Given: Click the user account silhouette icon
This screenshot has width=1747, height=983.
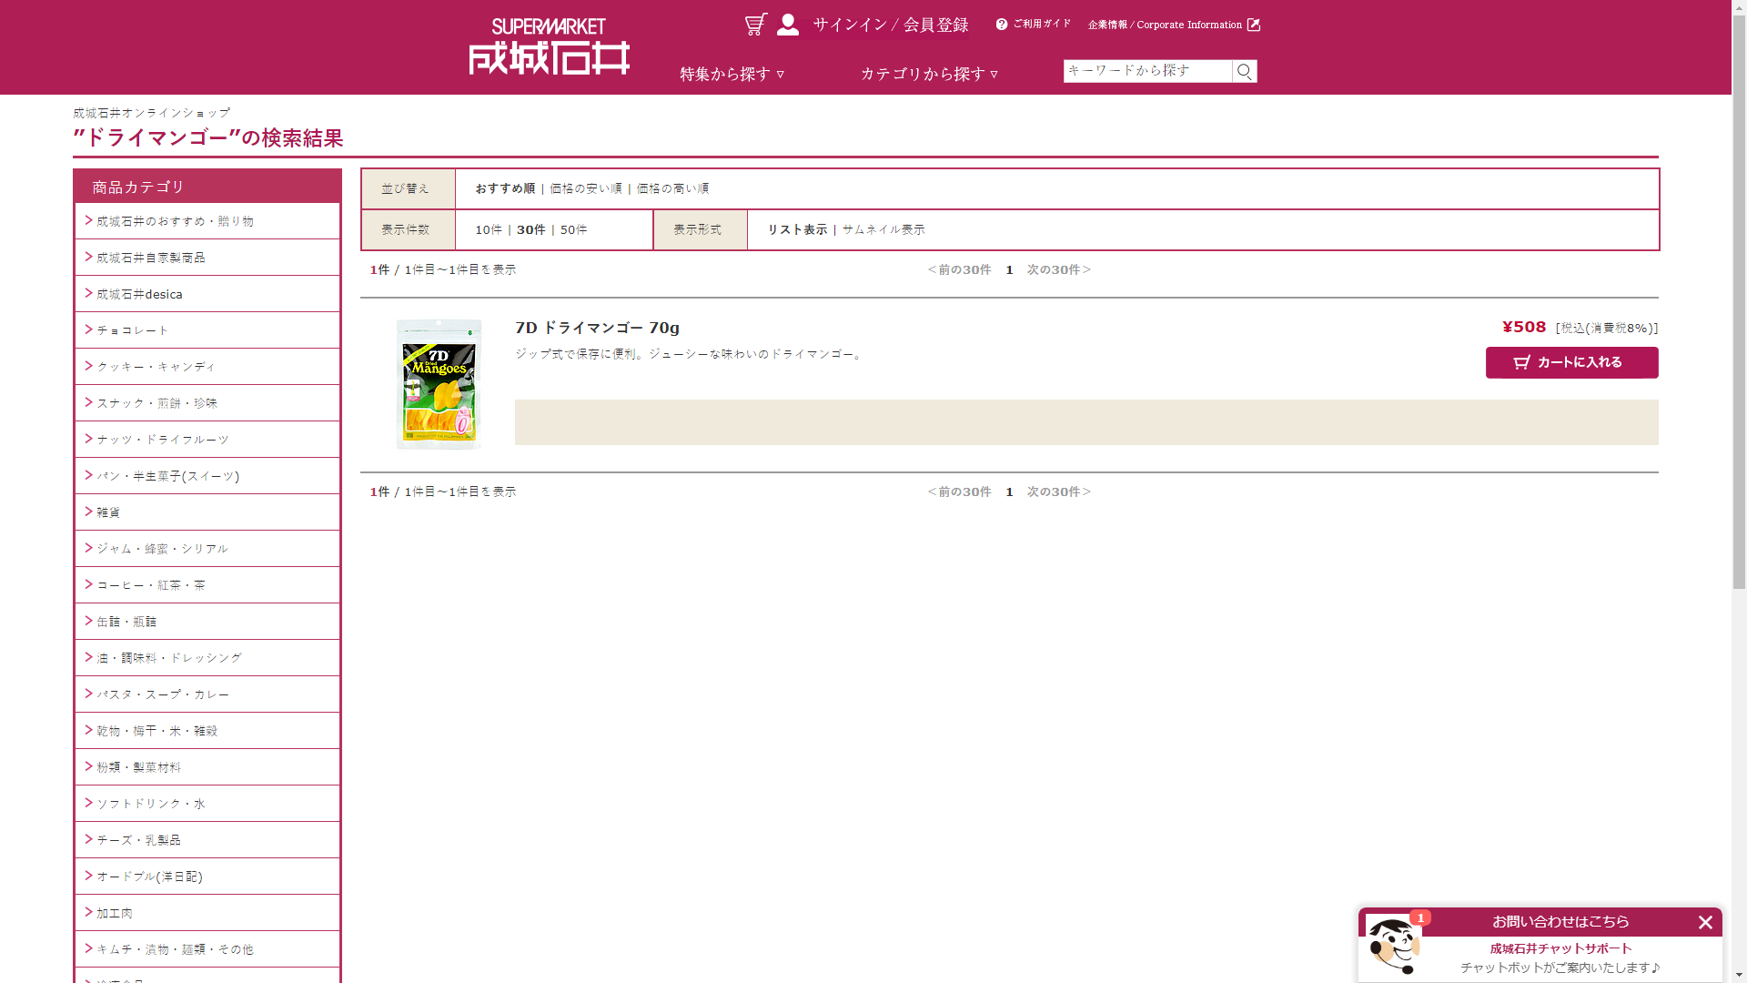Looking at the screenshot, I should pyautogui.click(x=788, y=25).
